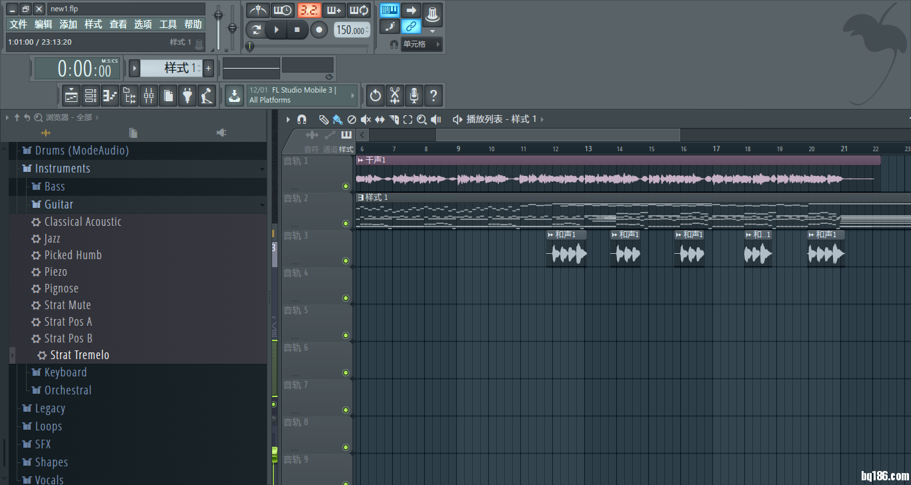Toggle the metronome icon
The image size is (911, 485).
257,10
